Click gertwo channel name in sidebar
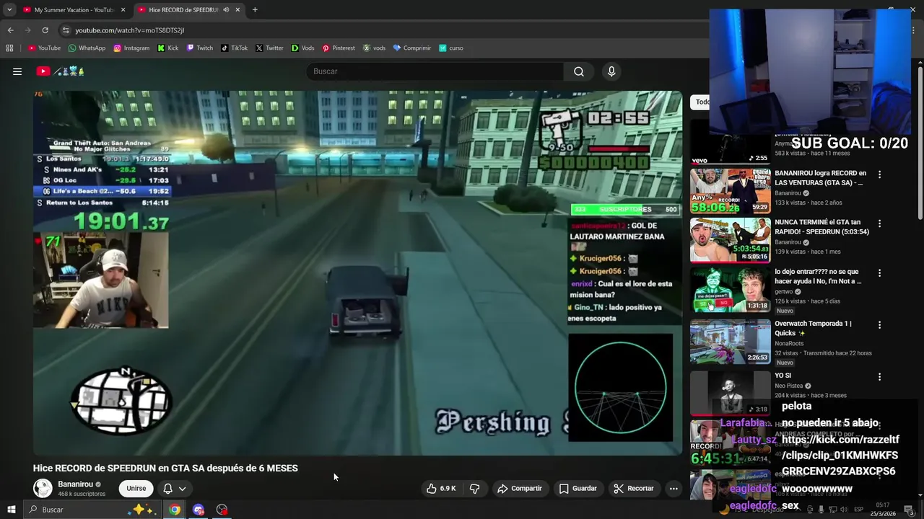Viewport: 924px width, 519px height. [783, 291]
